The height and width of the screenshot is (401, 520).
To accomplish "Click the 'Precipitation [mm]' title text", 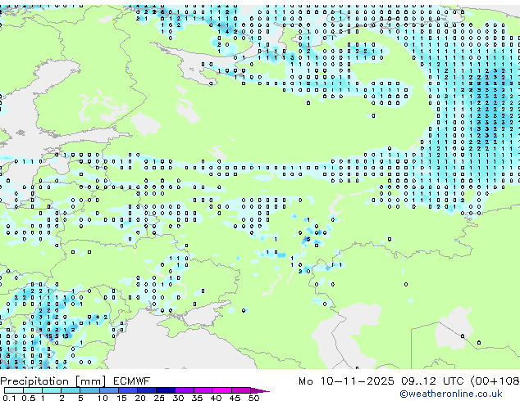I will point(53,381).
